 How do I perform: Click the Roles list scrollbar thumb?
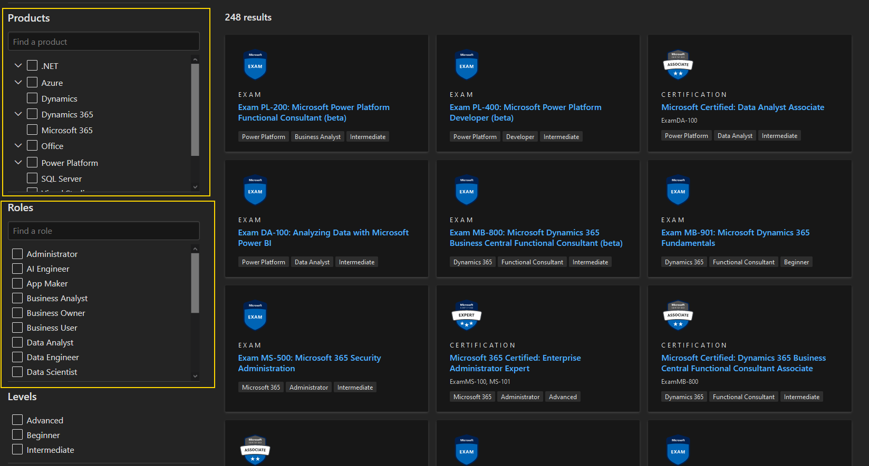pos(195,283)
